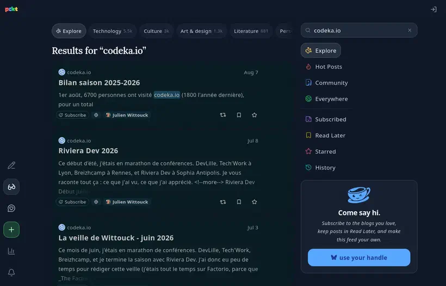The width and height of the screenshot is (446, 286).
Task: Click the Jul 8 date
Action: click(x=252, y=141)
